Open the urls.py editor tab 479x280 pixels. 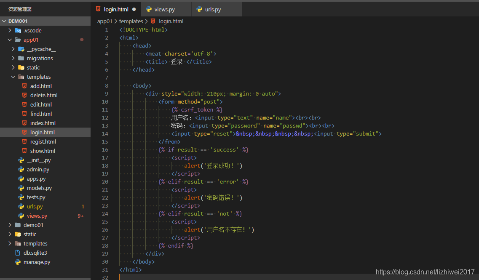217,9
